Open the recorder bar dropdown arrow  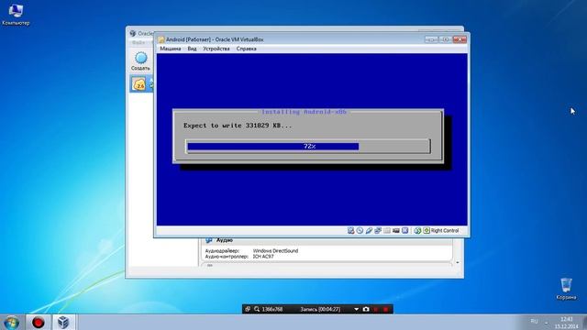[356, 309]
